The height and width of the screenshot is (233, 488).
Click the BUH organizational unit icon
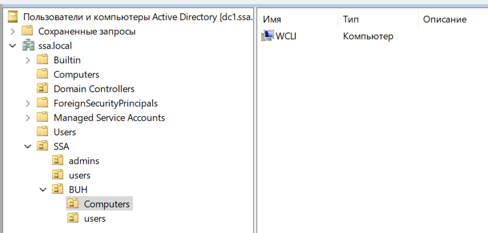pos(58,190)
